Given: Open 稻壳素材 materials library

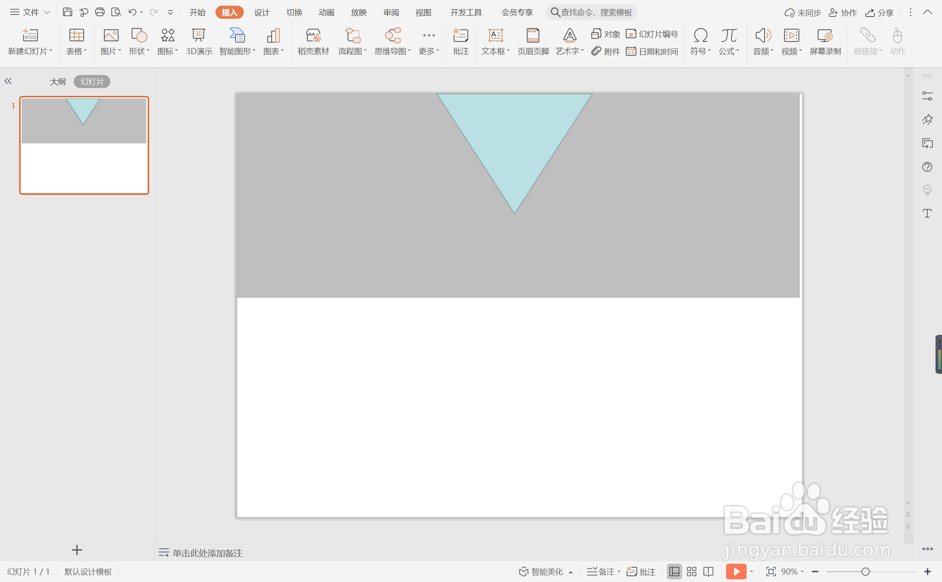Looking at the screenshot, I should pyautogui.click(x=313, y=42).
